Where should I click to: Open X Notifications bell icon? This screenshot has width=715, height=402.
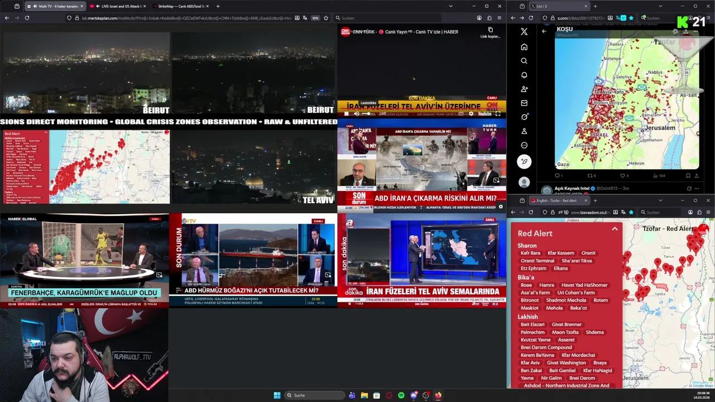(524, 75)
